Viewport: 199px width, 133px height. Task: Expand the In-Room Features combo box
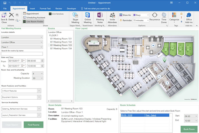[x=21, y=91]
